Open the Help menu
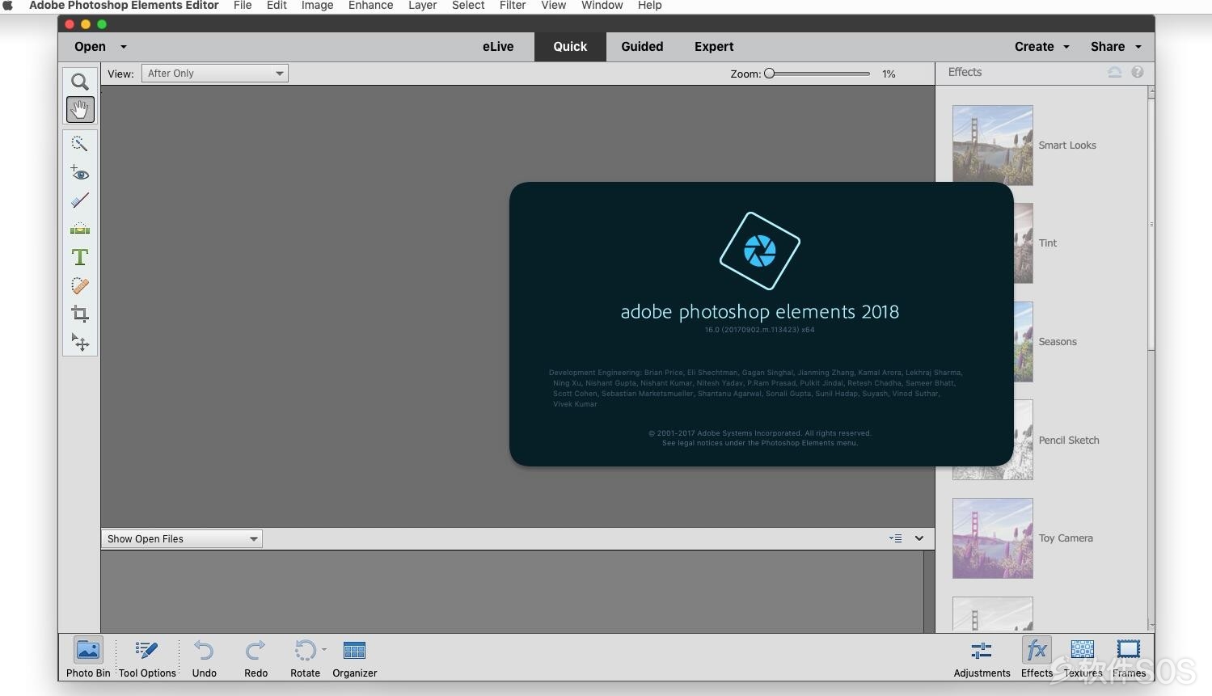Screen dimensions: 1212x696 point(649,6)
